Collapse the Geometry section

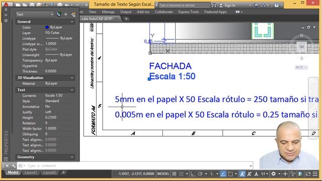[x=72, y=157]
